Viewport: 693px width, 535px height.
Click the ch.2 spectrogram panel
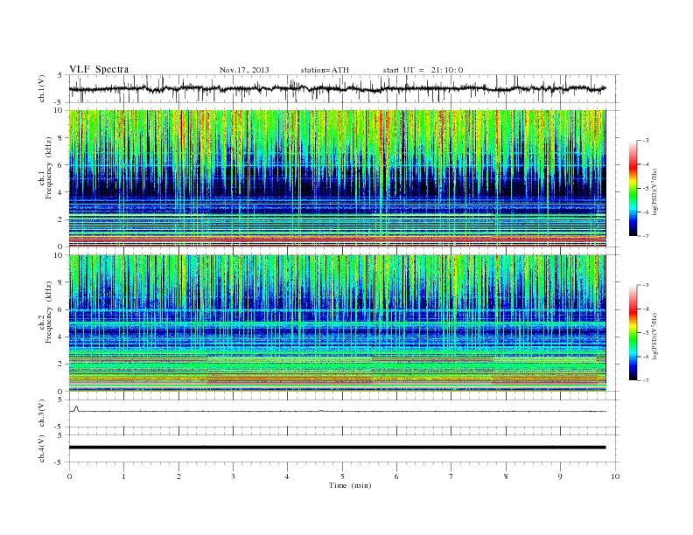pyautogui.click(x=337, y=323)
